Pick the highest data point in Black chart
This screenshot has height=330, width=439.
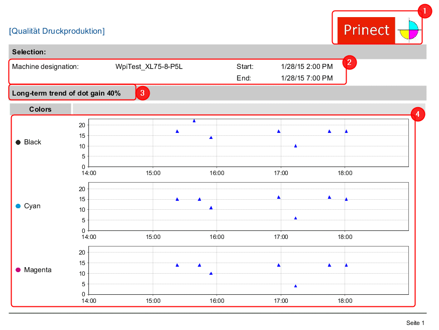[x=194, y=121]
